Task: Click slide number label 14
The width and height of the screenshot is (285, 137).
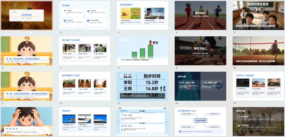Action: [177, 103]
